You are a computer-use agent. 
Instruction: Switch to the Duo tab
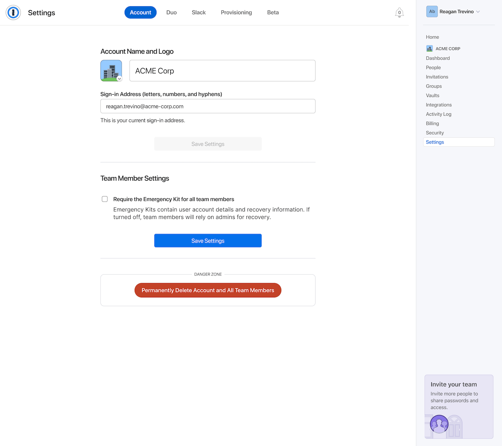(171, 12)
